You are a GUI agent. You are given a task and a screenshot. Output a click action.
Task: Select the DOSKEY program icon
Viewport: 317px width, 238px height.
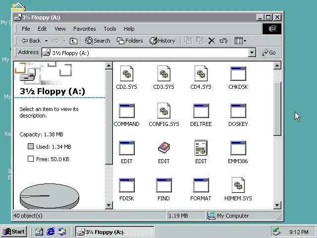pos(238,111)
